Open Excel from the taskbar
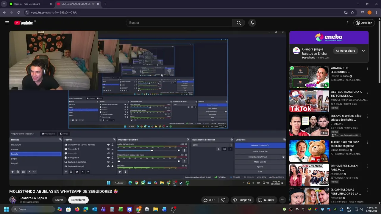This screenshot has height=214, width=381. point(121,209)
